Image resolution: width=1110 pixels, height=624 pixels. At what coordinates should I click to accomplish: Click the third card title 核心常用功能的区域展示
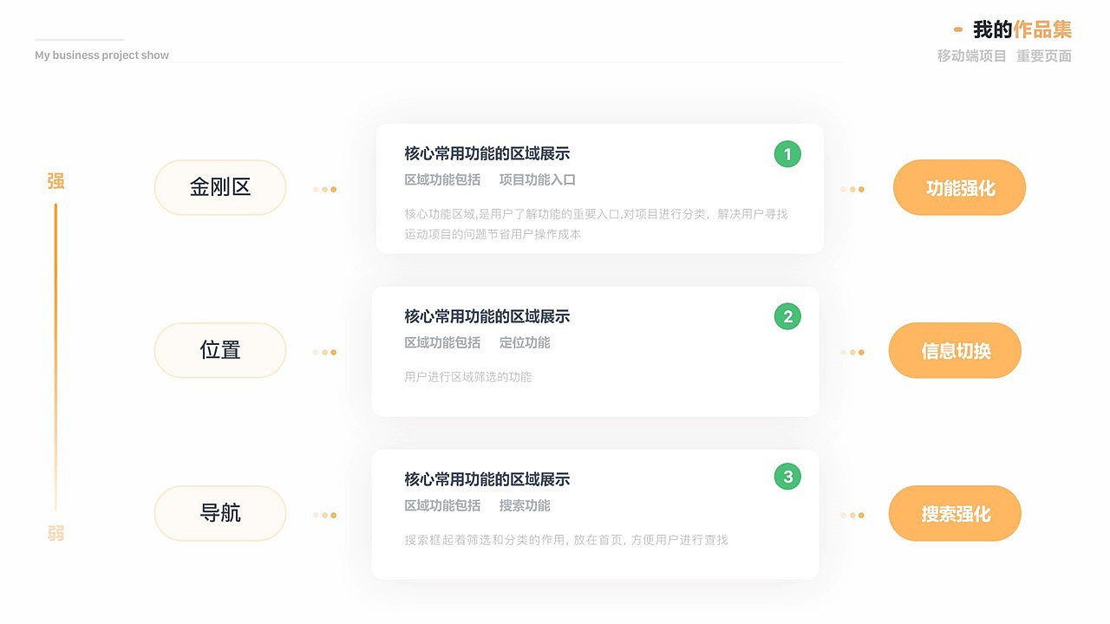pyautogui.click(x=487, y=480)
